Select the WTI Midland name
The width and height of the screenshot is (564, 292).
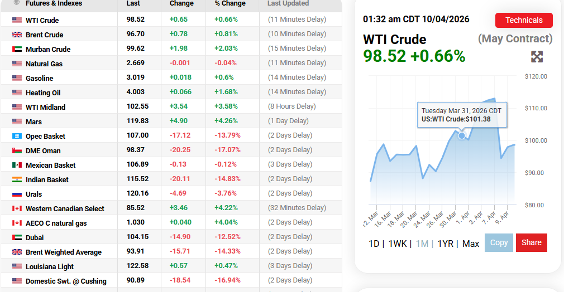[x=45, y=107]
